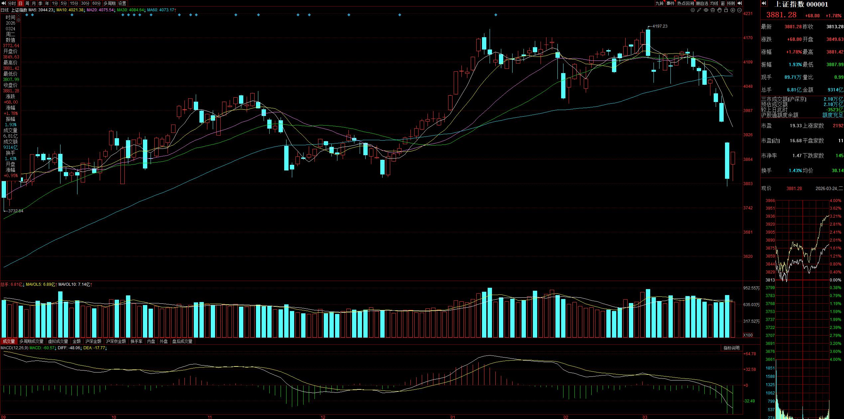Toggle the 均线 moving average lines
The image size is (844, 419).
tap(714, 3)
